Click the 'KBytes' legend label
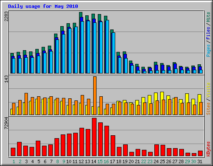Screen dimensions: 213x166 point(208,149)
